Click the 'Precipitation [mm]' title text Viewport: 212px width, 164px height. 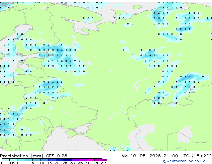22,156
